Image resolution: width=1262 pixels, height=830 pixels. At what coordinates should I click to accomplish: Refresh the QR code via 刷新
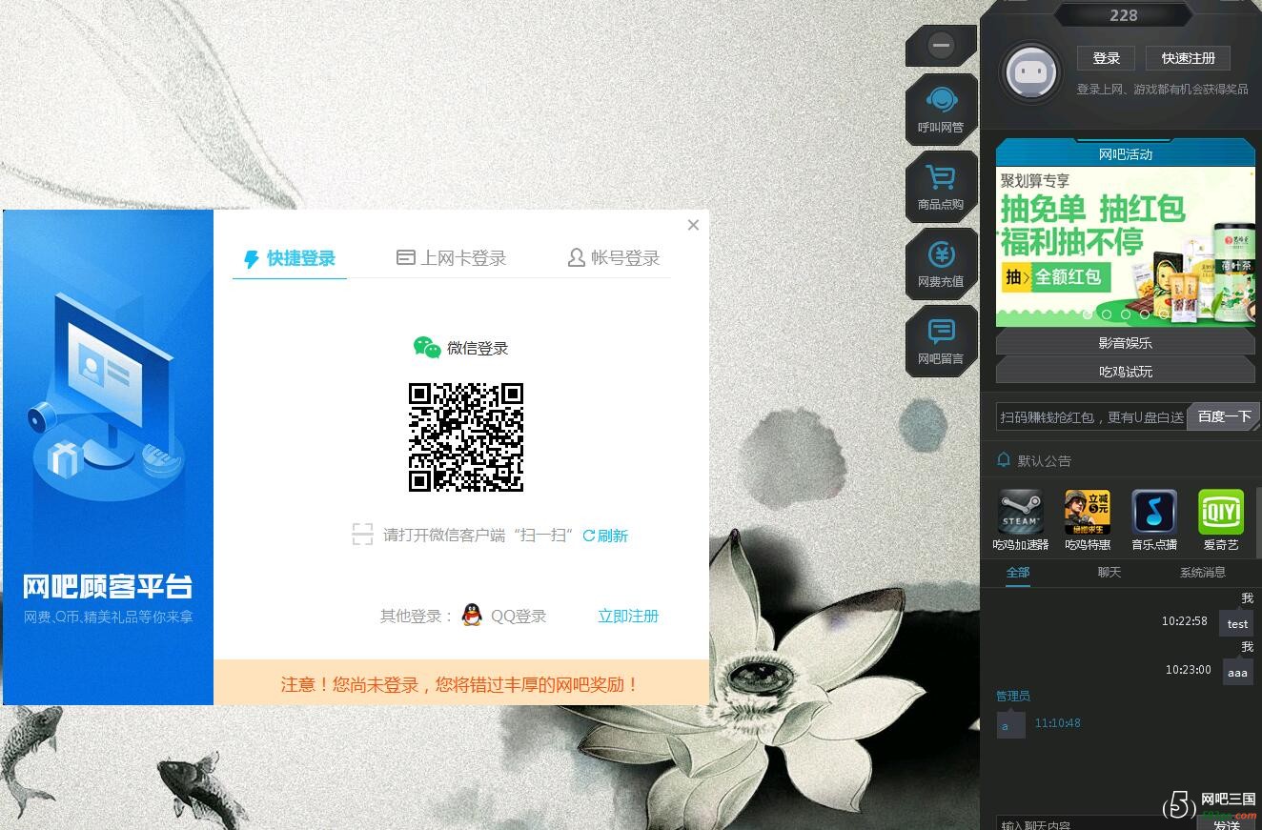click(605, 536)
